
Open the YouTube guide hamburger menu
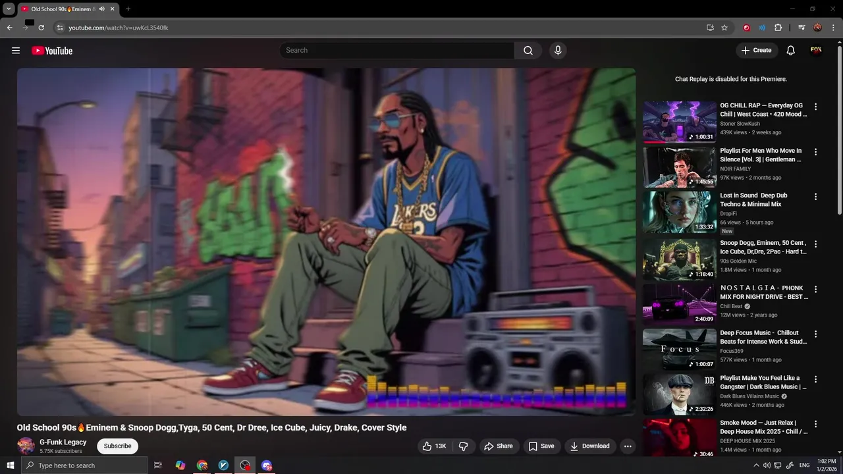pos(16,51)
